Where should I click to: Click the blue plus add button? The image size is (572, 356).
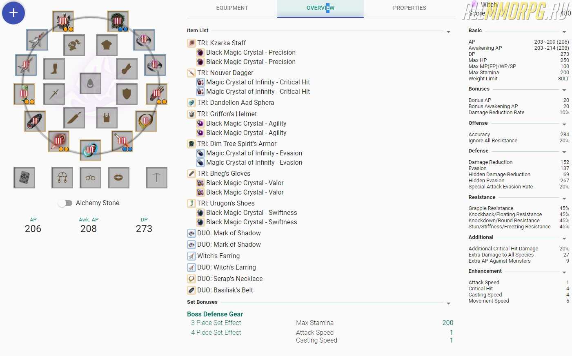13,13
